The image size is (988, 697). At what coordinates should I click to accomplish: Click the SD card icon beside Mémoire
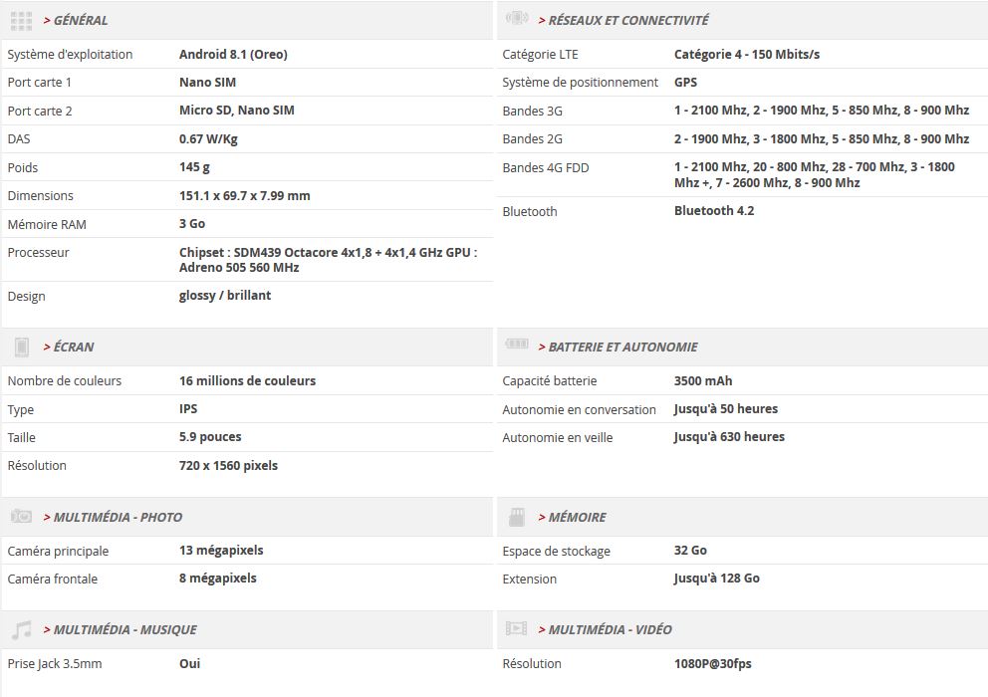[x=517, y=517]
